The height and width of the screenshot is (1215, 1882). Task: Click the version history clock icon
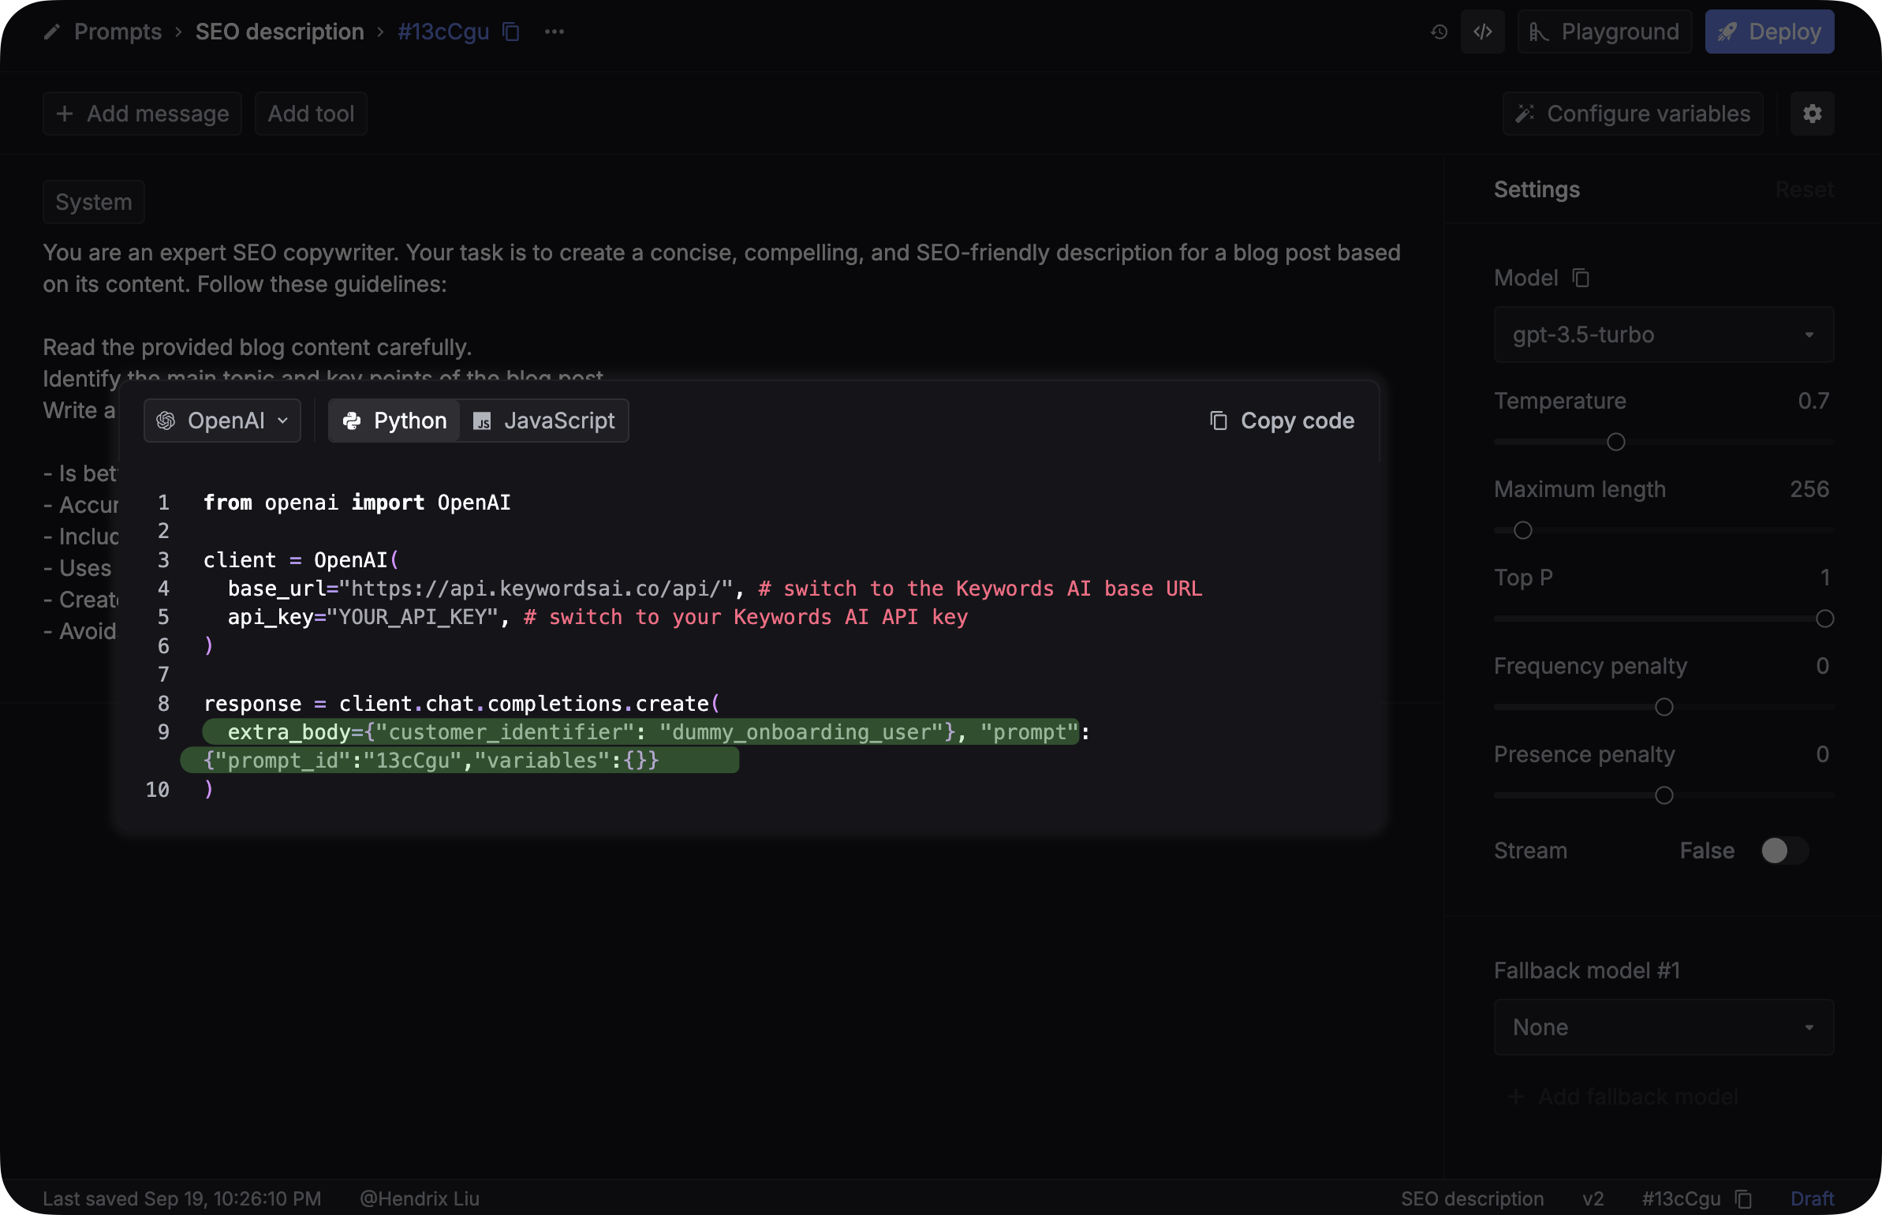tap(1439, 32)
